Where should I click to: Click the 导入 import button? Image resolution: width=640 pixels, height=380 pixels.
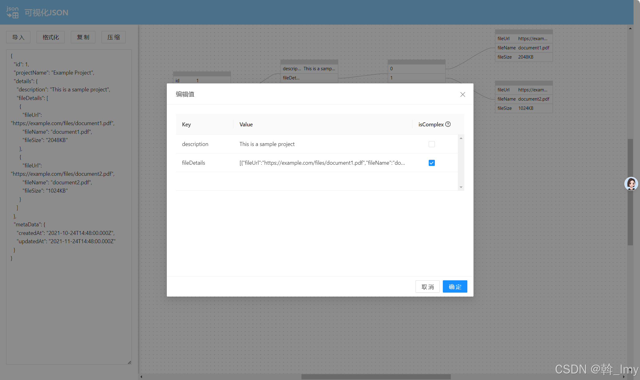click(18, 37)
